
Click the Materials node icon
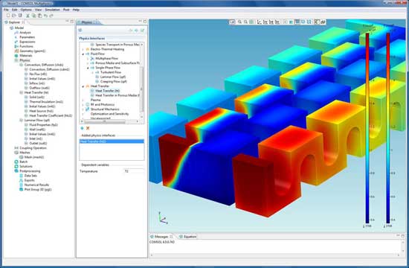click(x=16, y=56)
